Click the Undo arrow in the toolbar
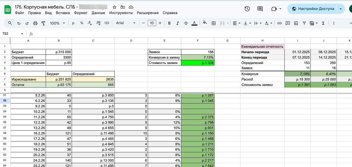Screen dimensions: 352x167 (19, 23)
